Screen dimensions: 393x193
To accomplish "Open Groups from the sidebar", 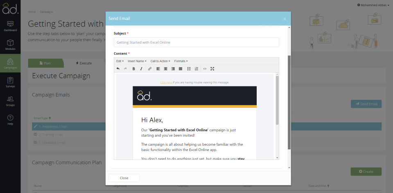I will [10, 101].
